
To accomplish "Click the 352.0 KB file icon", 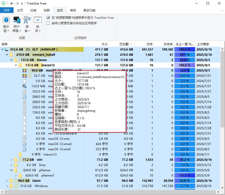I will (x=25, y=91).
